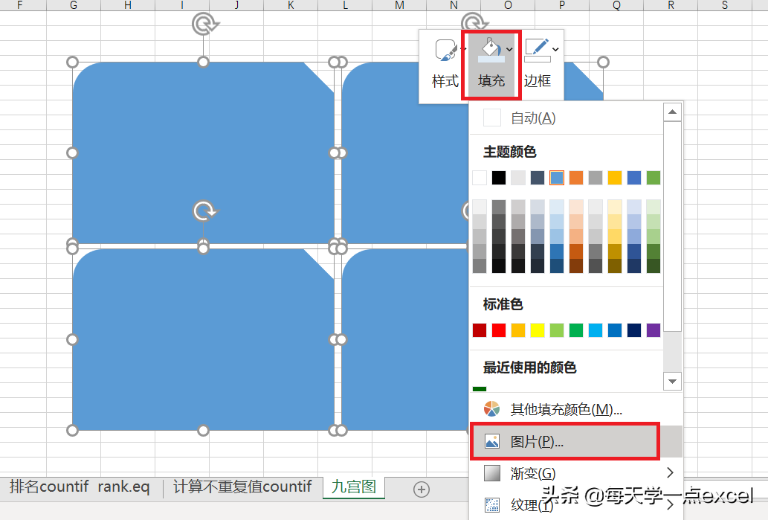Pick the light green standard color
This screenshot has height=520, width=768.
[x=557, y=330]
